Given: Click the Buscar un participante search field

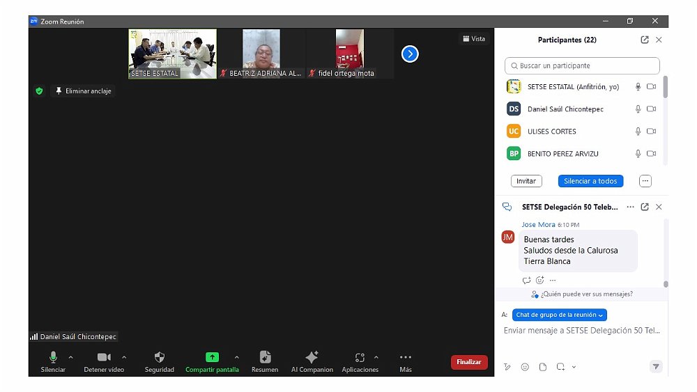Looking at the screenshot, I should pos(582,65).
